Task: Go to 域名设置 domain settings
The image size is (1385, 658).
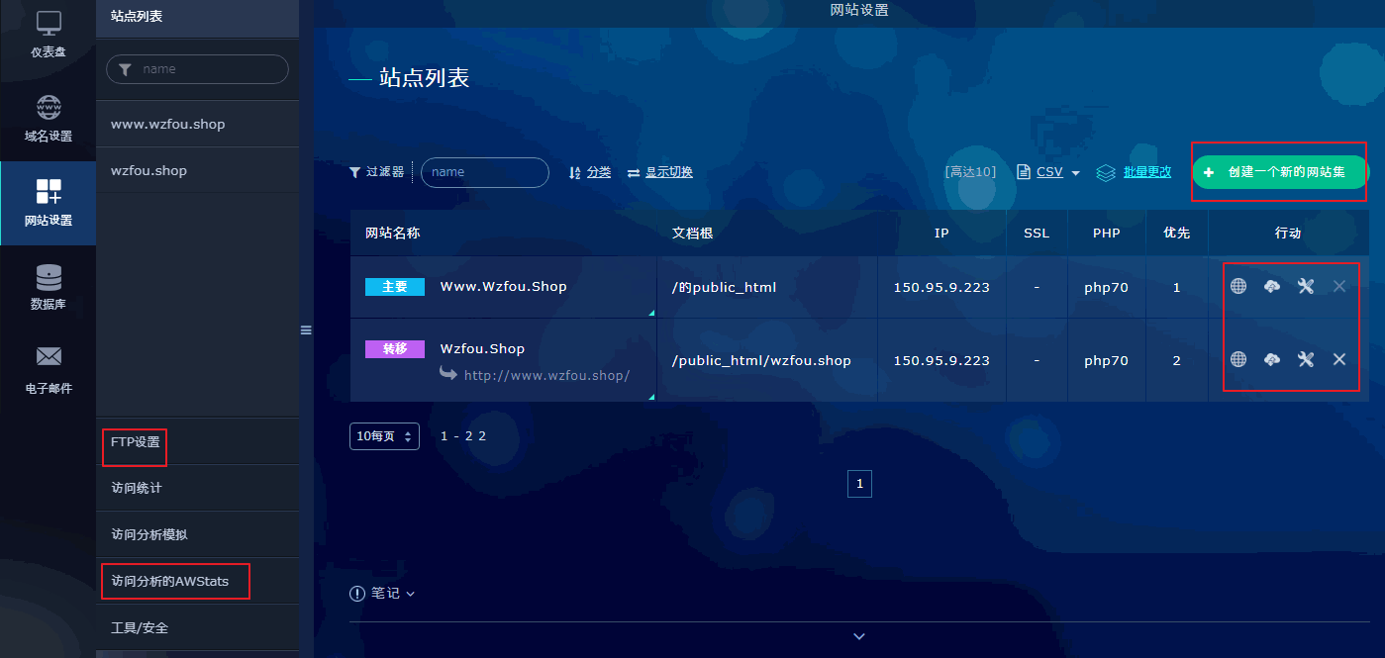Action: 48,120
